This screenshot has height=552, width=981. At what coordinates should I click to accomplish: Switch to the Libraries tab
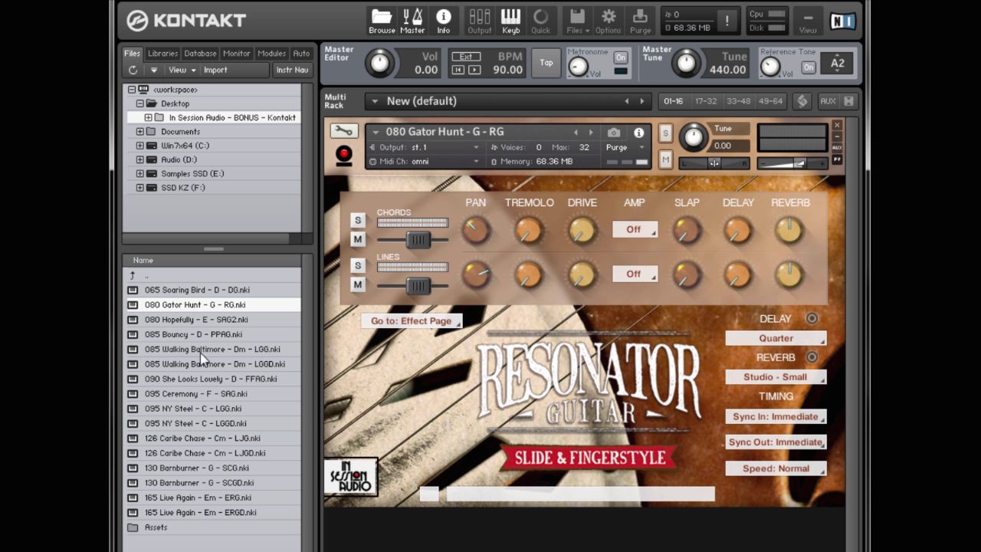[162, 54]
